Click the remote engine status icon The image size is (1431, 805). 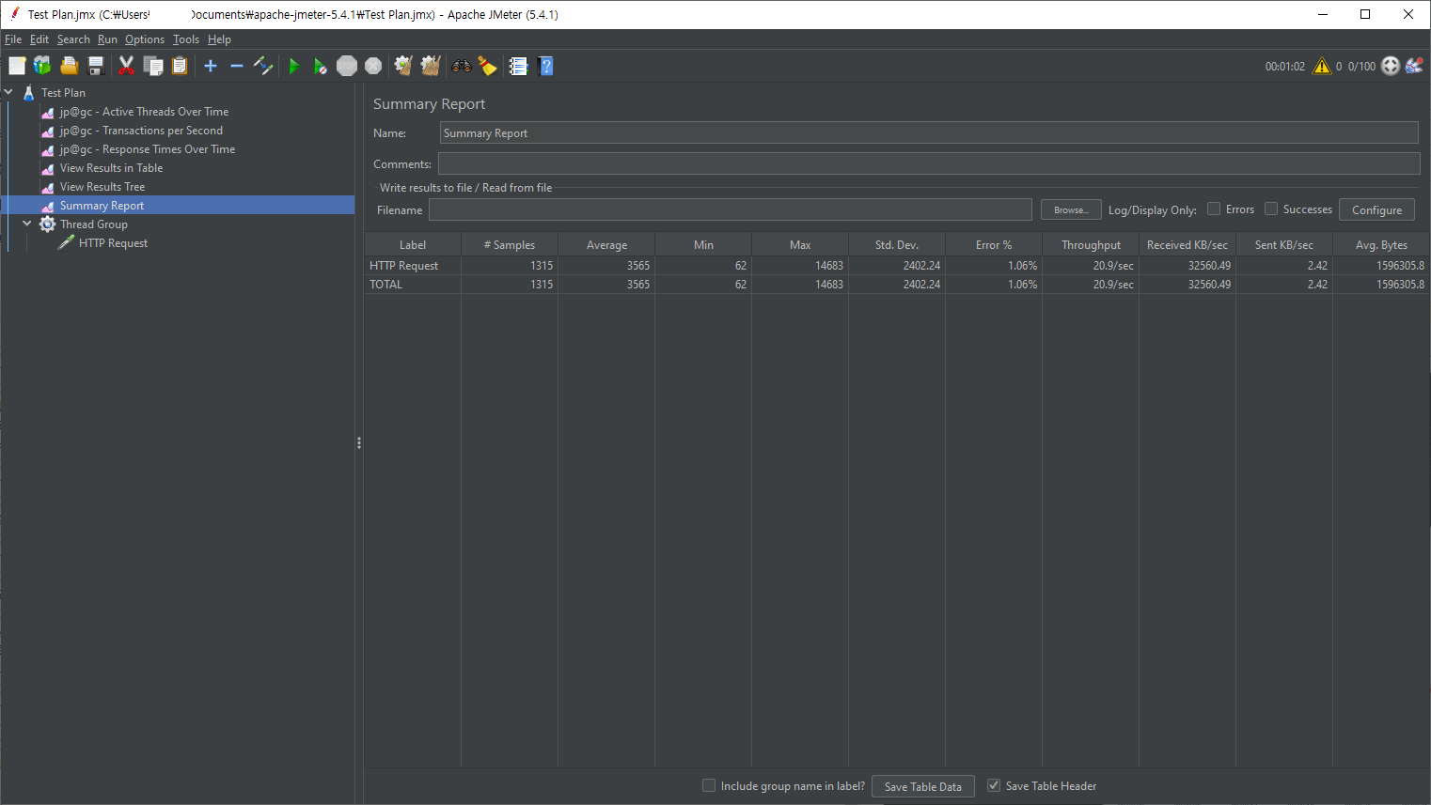[1391, 66]
